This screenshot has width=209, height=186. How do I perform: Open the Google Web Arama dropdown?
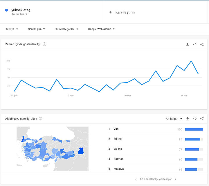click(x=101, y=29)
